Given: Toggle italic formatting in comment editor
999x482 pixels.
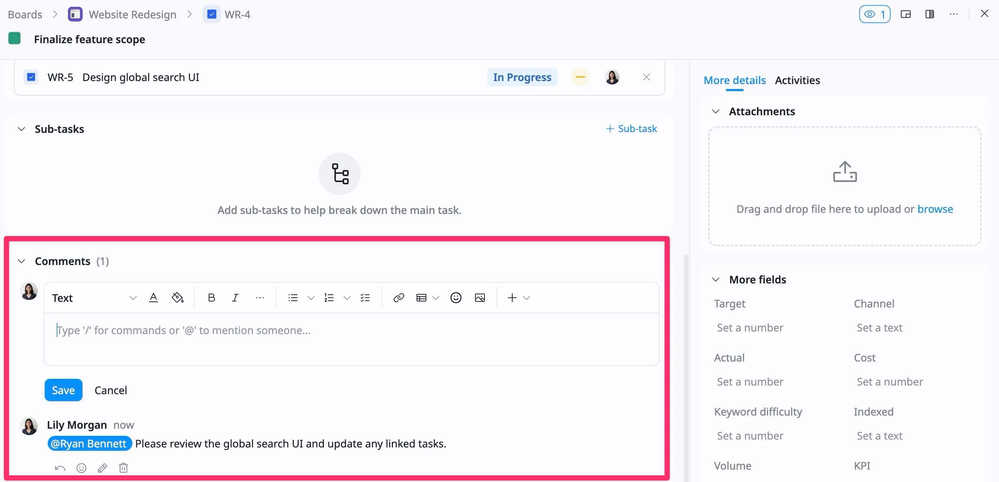Looking at the screenshot, I should [235, 298].
